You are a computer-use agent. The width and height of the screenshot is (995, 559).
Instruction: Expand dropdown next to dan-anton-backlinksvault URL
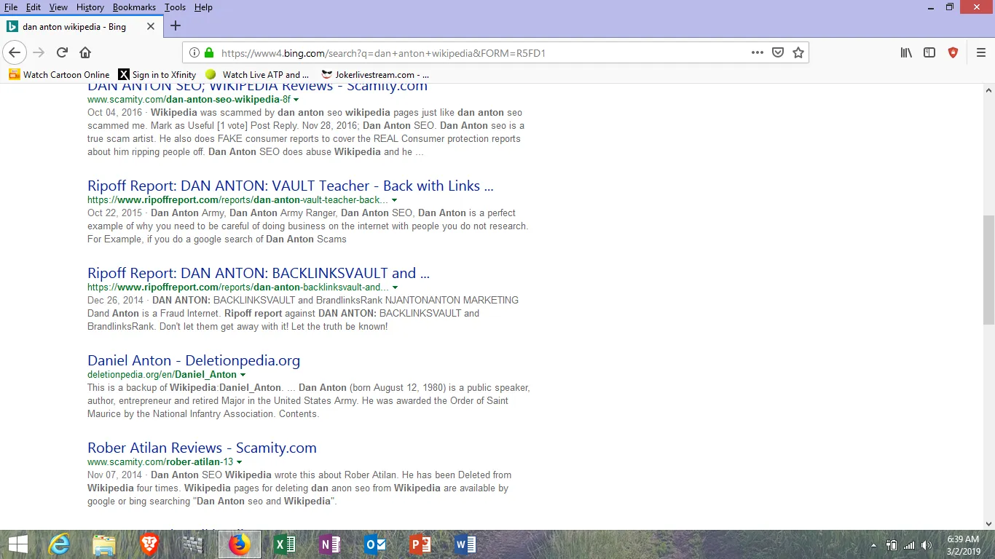[x=395, y=288]
